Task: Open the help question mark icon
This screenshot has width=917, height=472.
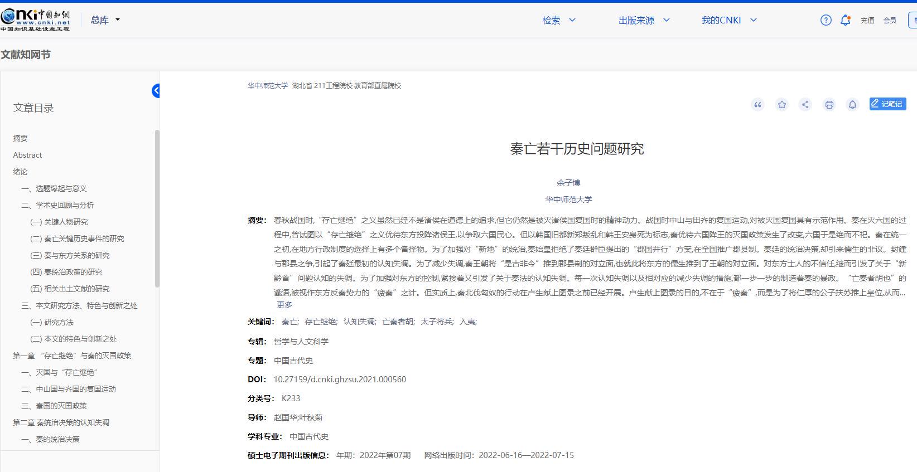Action: [x=826, y=20]
